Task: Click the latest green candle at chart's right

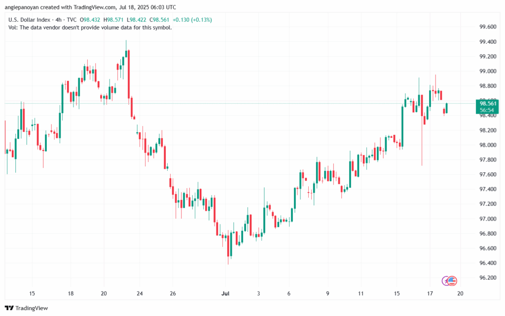Action: point(447,108)
